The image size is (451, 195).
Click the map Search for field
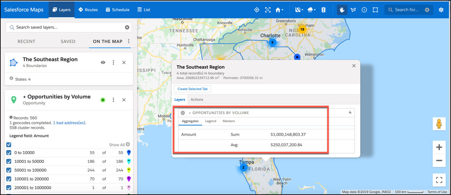[409, 10]
